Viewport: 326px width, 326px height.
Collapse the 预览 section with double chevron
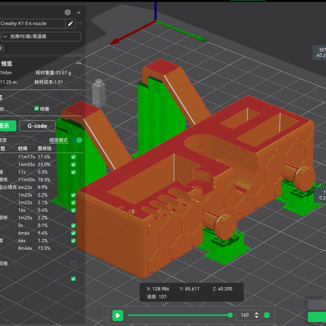[79, 63]
